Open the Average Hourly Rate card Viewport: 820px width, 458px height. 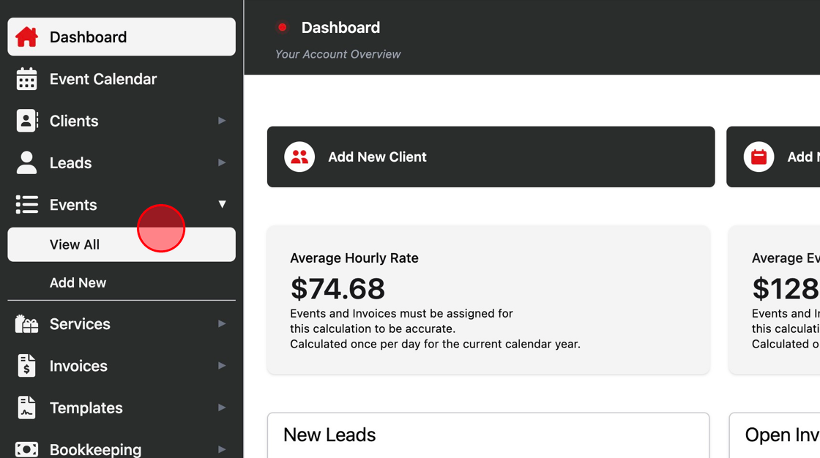488,300
